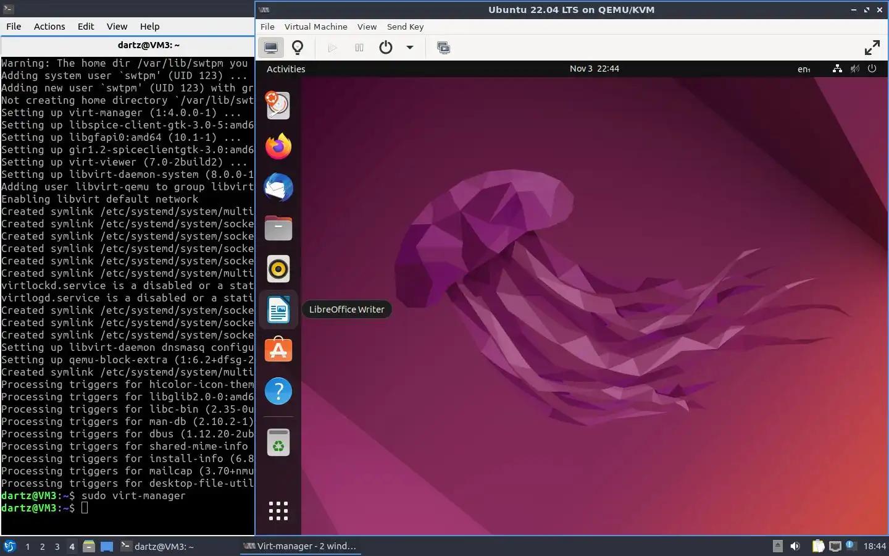Open file manager from host taskbar

pyautogui.click(x=89, y=546)
